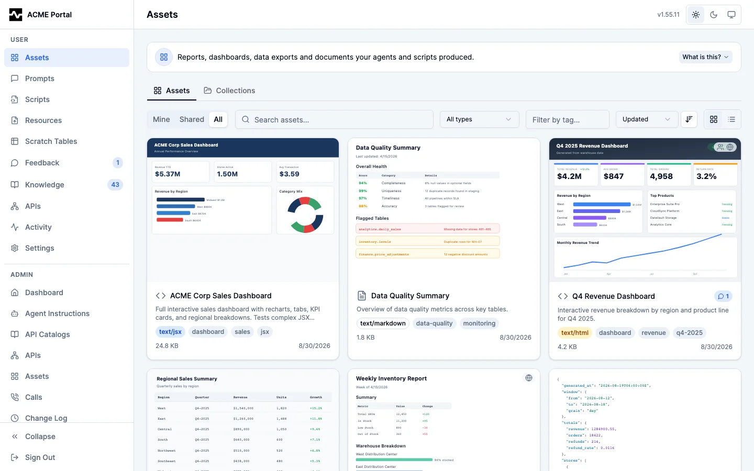Open Scratch Tables

[x=66, y=141]
